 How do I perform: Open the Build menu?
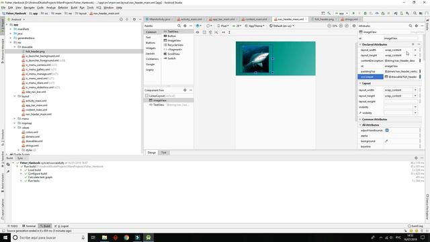74,7
